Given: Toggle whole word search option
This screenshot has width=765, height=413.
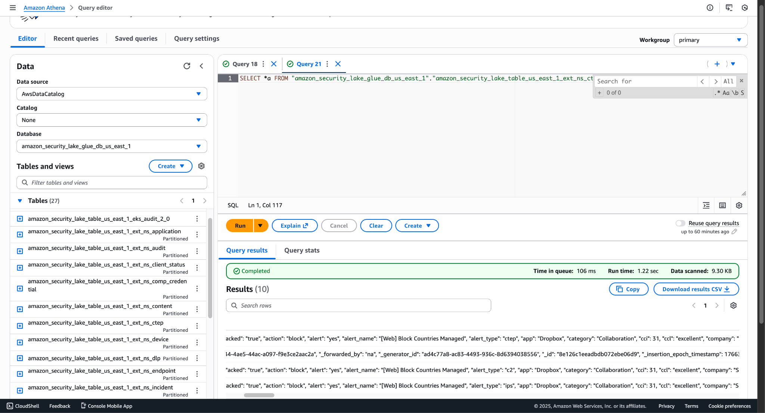Looking at the screenshot, I should pyautogui.click(x=735, y=93).
